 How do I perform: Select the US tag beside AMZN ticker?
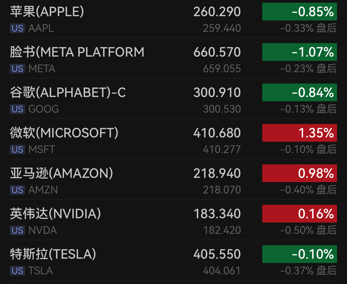[x=17, y=190]
